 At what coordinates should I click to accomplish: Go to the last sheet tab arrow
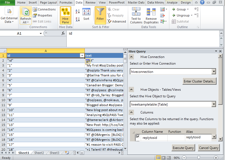pyautogui.click(x=13, y=153)
